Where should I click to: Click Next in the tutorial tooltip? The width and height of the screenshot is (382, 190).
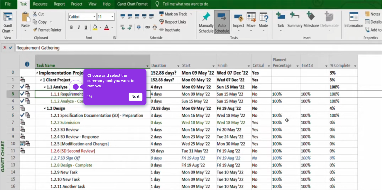pyautogui.click(x=136, y=97)
